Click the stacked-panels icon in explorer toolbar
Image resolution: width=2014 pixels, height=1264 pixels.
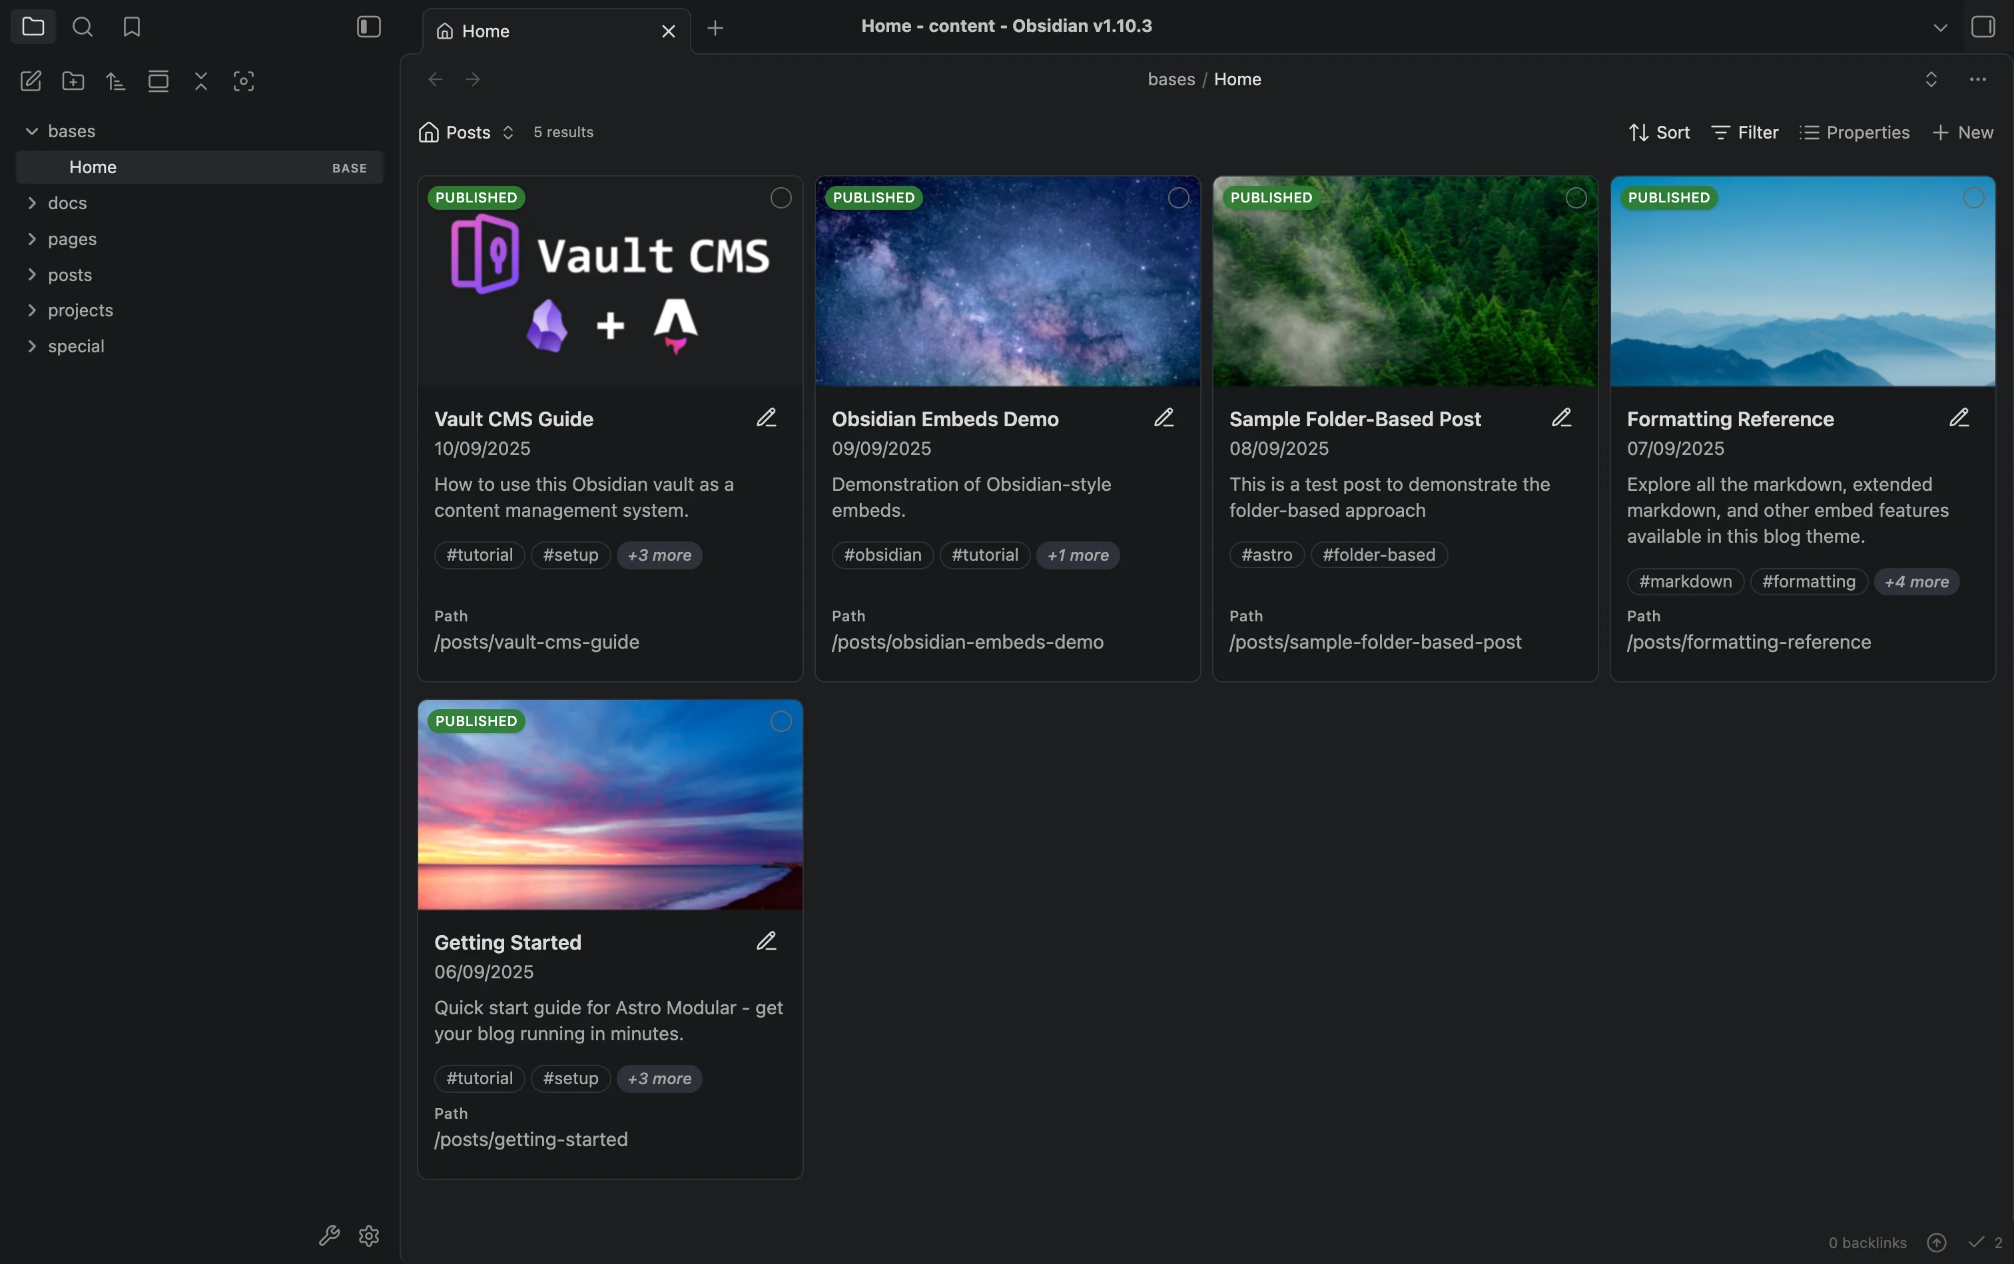pos(159,81)
